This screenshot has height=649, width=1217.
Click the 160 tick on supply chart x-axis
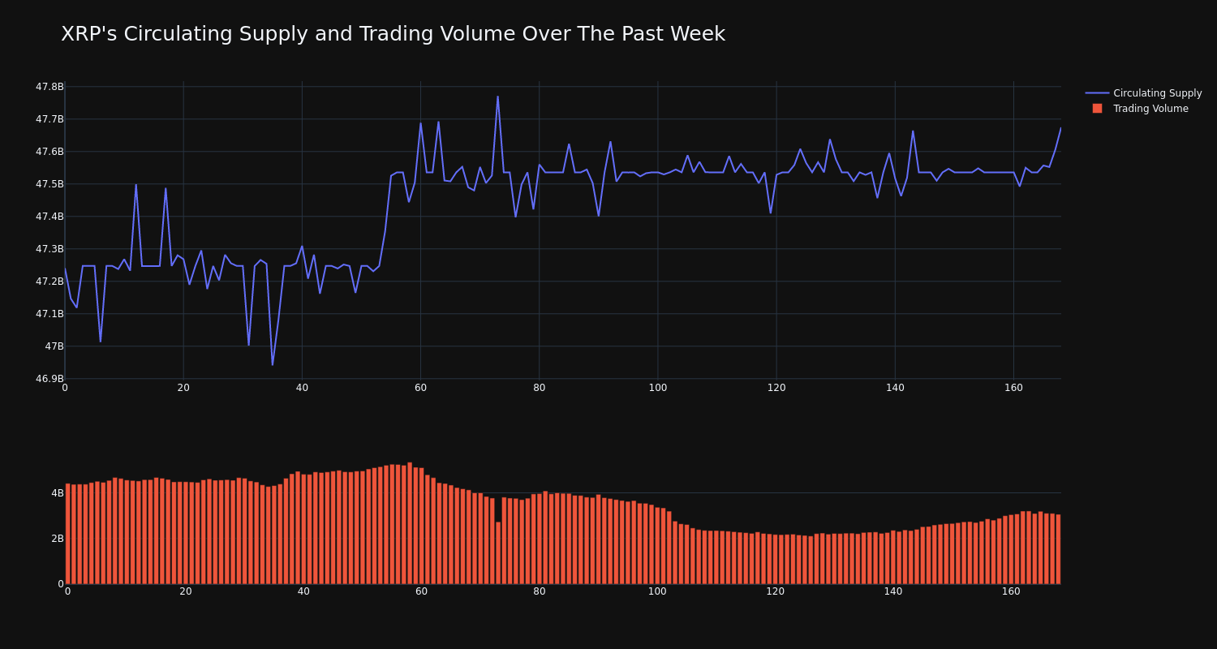[x=1013, y=388]
